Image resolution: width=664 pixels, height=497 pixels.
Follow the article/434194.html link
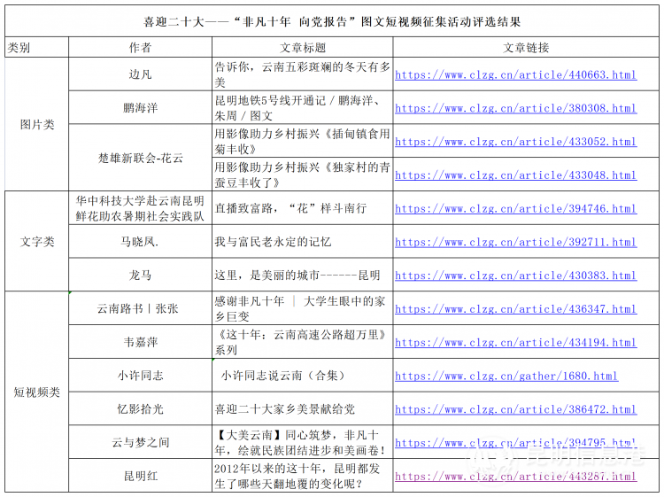tap(515, 343)
